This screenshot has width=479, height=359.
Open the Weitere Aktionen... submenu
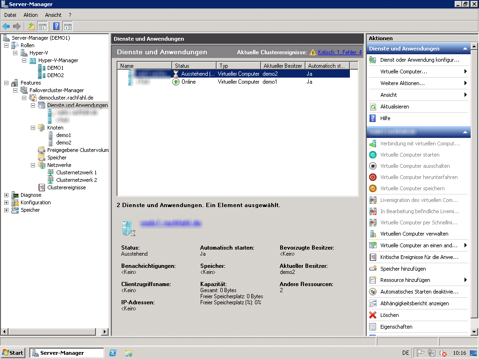[419, 83]
